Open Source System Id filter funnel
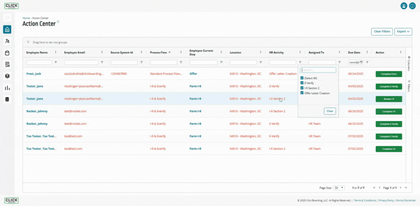Image resolution: width=420 pixels, height=206 pixels. coord(141,62)
